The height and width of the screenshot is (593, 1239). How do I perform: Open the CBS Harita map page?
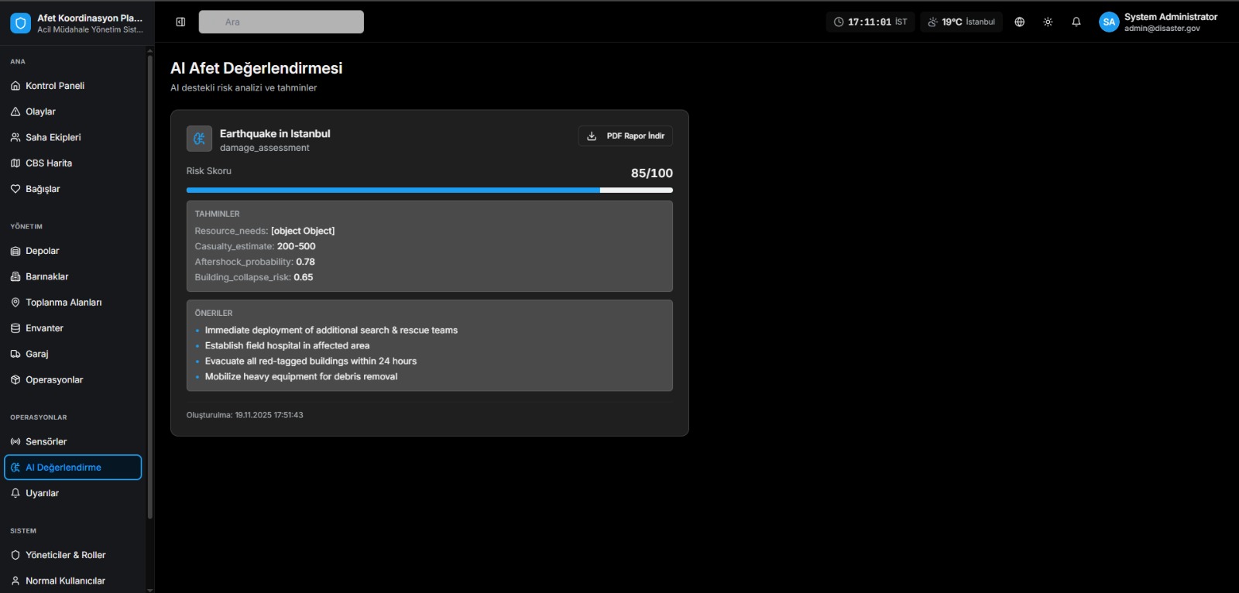pyautogui.click(x=48, y=163)
